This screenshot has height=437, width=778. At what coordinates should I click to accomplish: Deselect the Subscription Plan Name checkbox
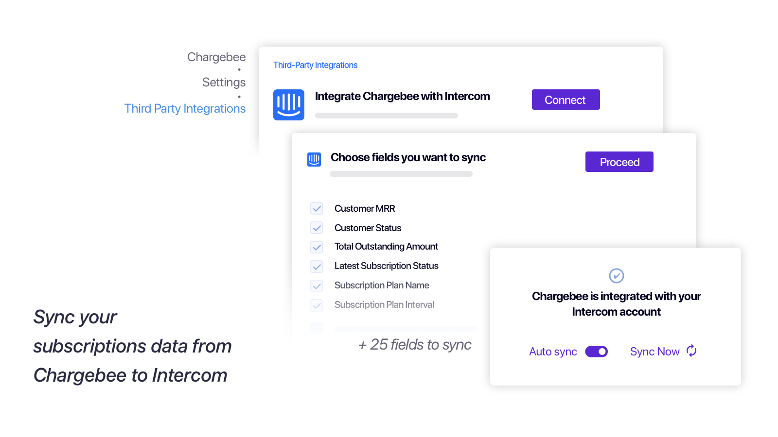317,286
